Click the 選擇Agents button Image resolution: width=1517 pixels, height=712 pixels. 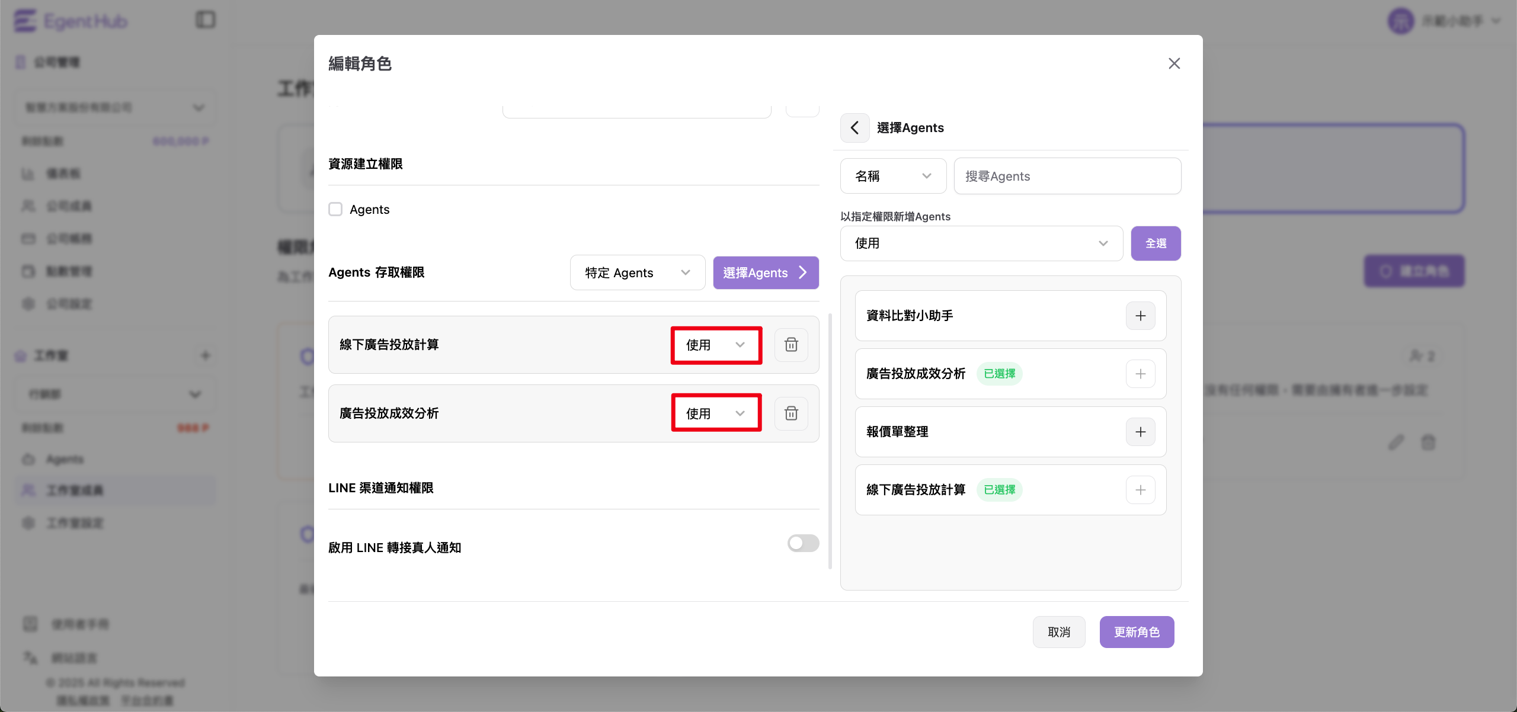point(765,272)
